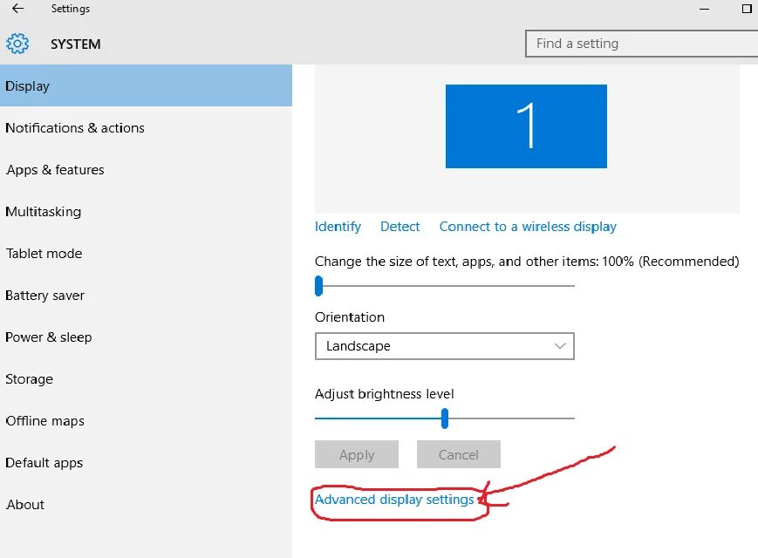Viewport: 758px width, 558px height.
Task: Click the Detect link
Action: [x=399, y=227]
